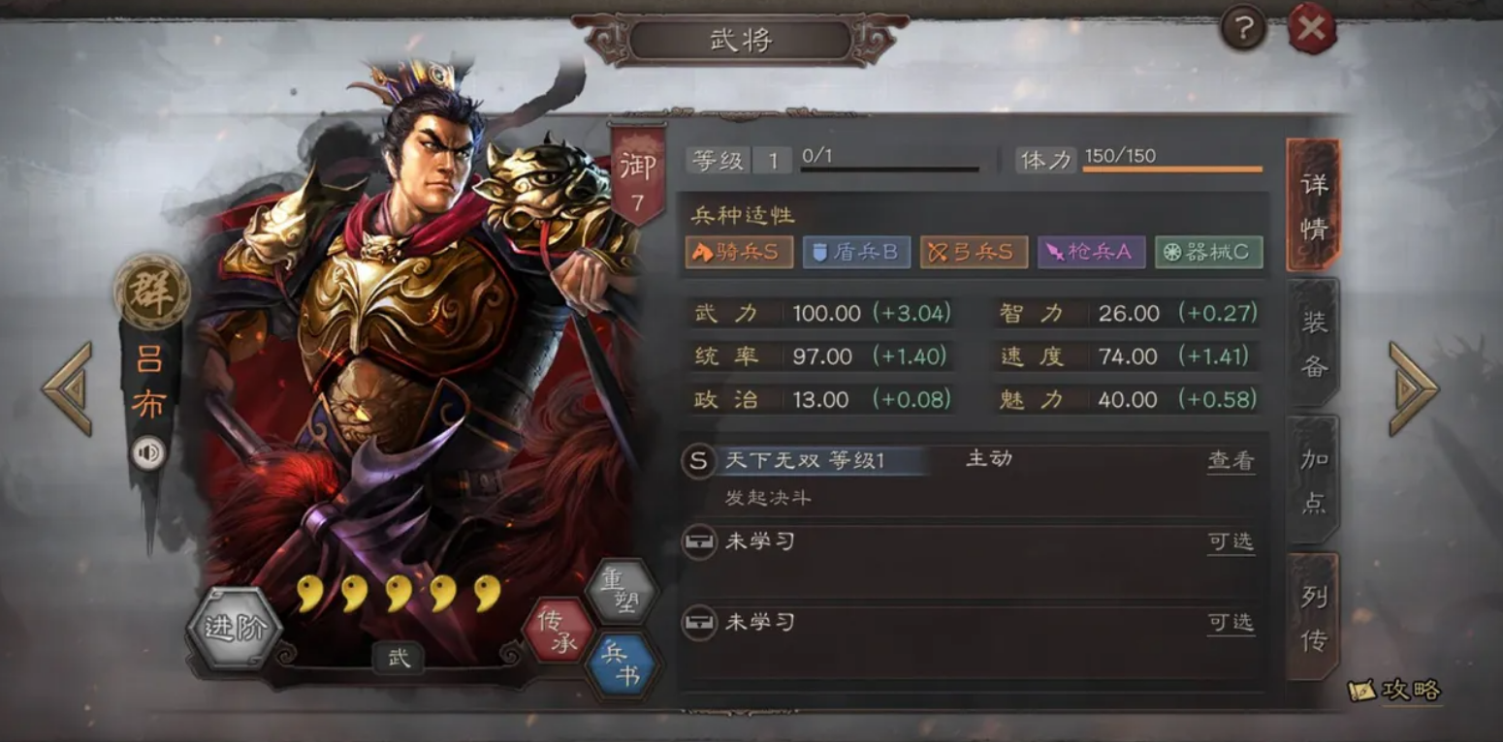Select the 器械C troop type badge
This screenshot has height=742, width=1503.
(x=1209, y=253)
